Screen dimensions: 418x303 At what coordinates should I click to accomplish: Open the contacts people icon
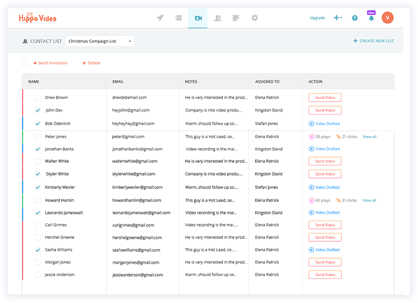217,18
